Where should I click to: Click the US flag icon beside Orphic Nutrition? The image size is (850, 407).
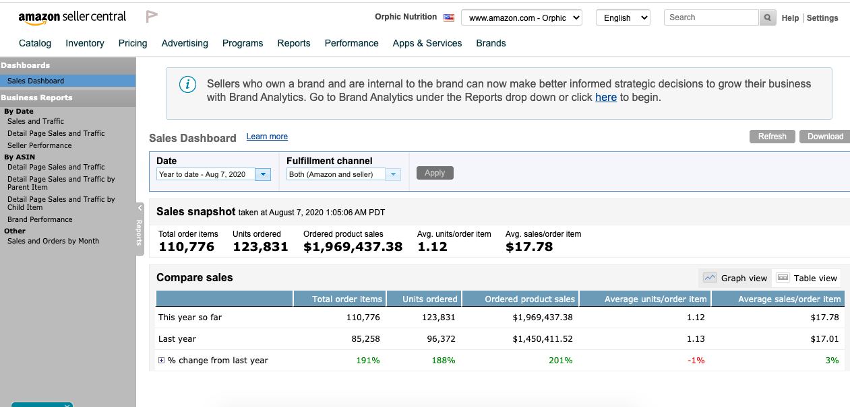(449, 17)
